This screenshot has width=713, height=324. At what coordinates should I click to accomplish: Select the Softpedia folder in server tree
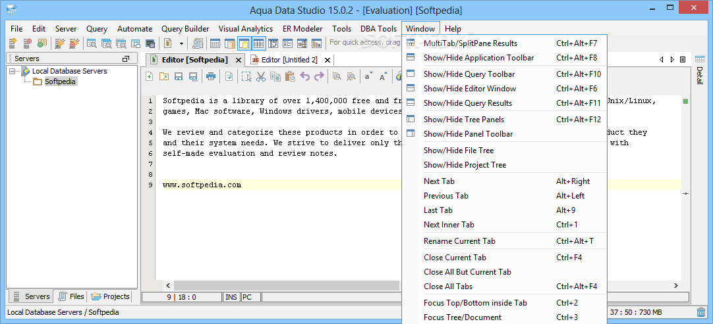(x=60, y=81)
